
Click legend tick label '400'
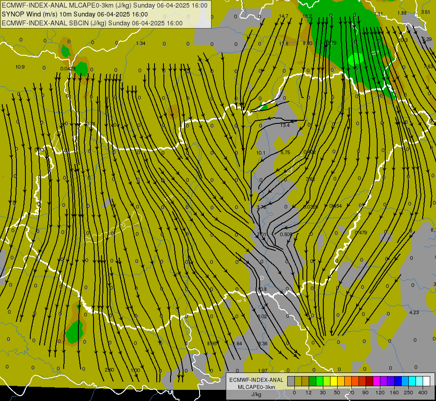423,393
